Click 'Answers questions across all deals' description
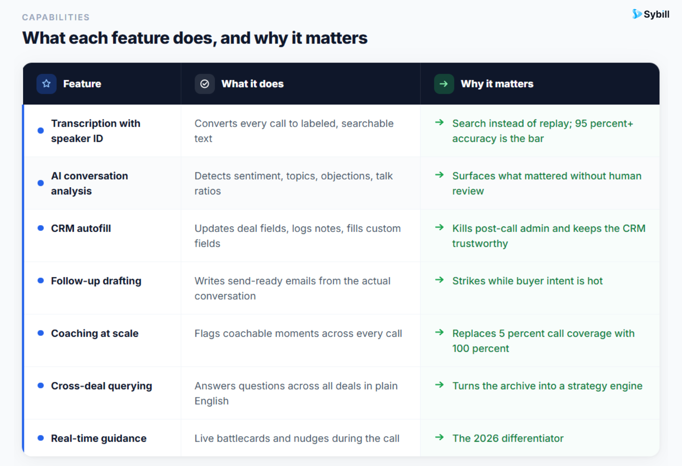682x466 pixels. pyautogui.click(x=296, y=393)
